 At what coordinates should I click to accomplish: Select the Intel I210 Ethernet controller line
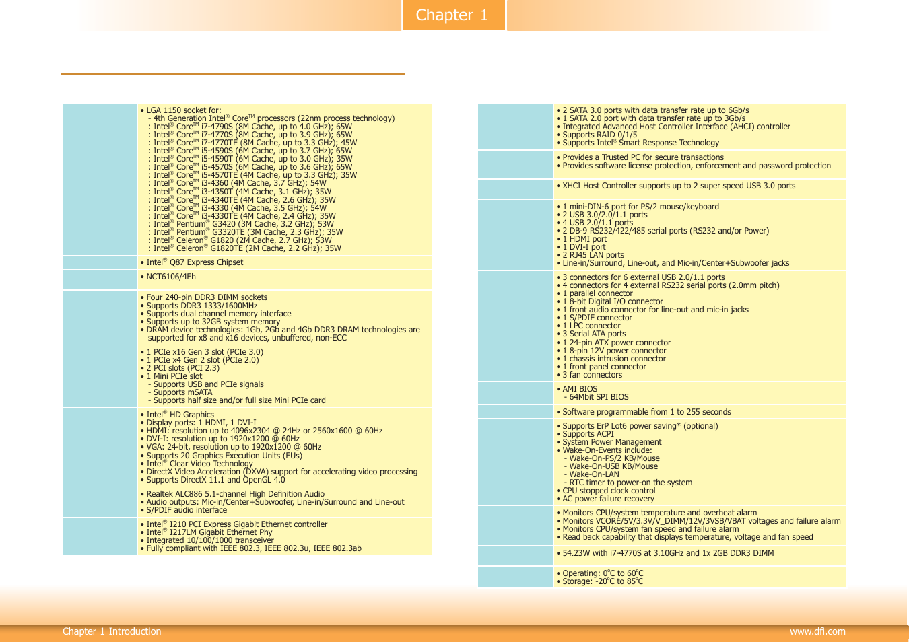234,524
